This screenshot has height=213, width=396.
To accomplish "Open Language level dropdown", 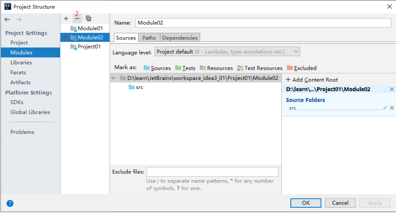I will tap(227, 52).
